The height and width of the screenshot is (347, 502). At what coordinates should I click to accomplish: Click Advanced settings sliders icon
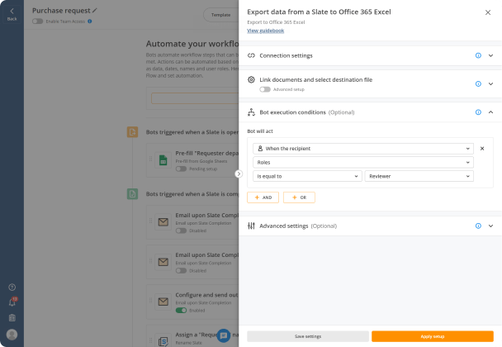click(x=251, y=226)
